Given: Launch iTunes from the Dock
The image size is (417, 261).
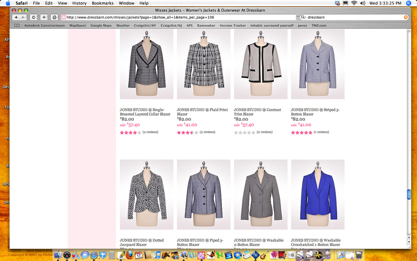Looking at the screenshot, I should tap(157, 255).
